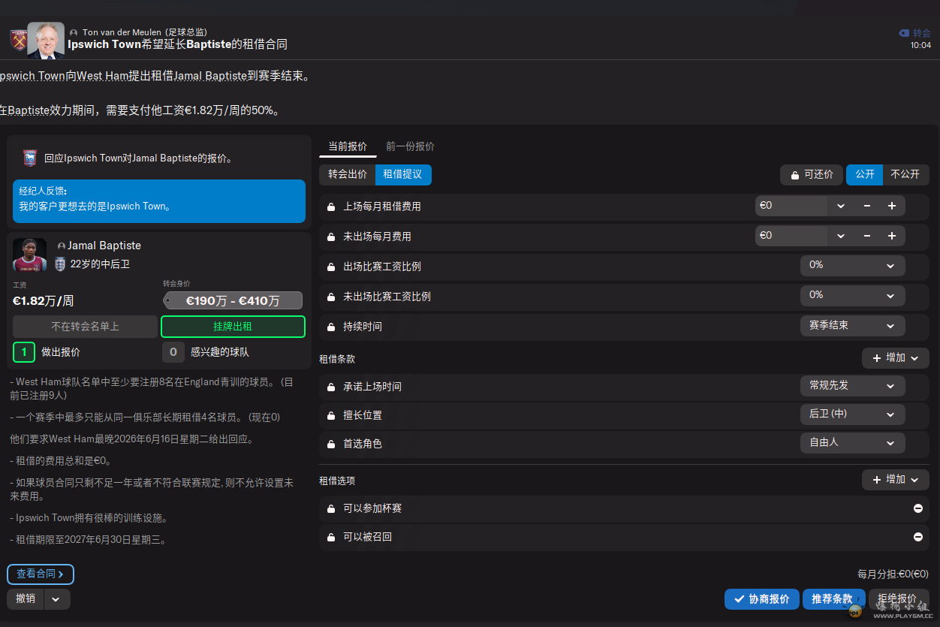Open the 承诺上场时间 常规先发 dropdown
The width and height of the screenshot is (940, 627).
coord(852,386)
